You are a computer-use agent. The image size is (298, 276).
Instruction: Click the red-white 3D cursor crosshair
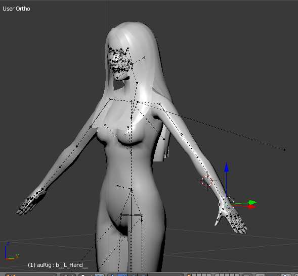207,181
